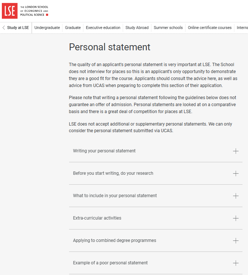The width and height of the screenshot is (248, 275).
Task: Click the plus icon for combined degree programmes
Action: pos(236,240)
